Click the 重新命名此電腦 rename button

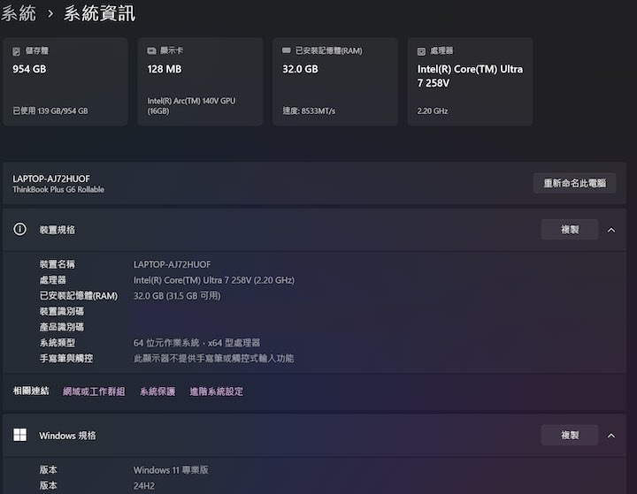[x=574, y=183]
